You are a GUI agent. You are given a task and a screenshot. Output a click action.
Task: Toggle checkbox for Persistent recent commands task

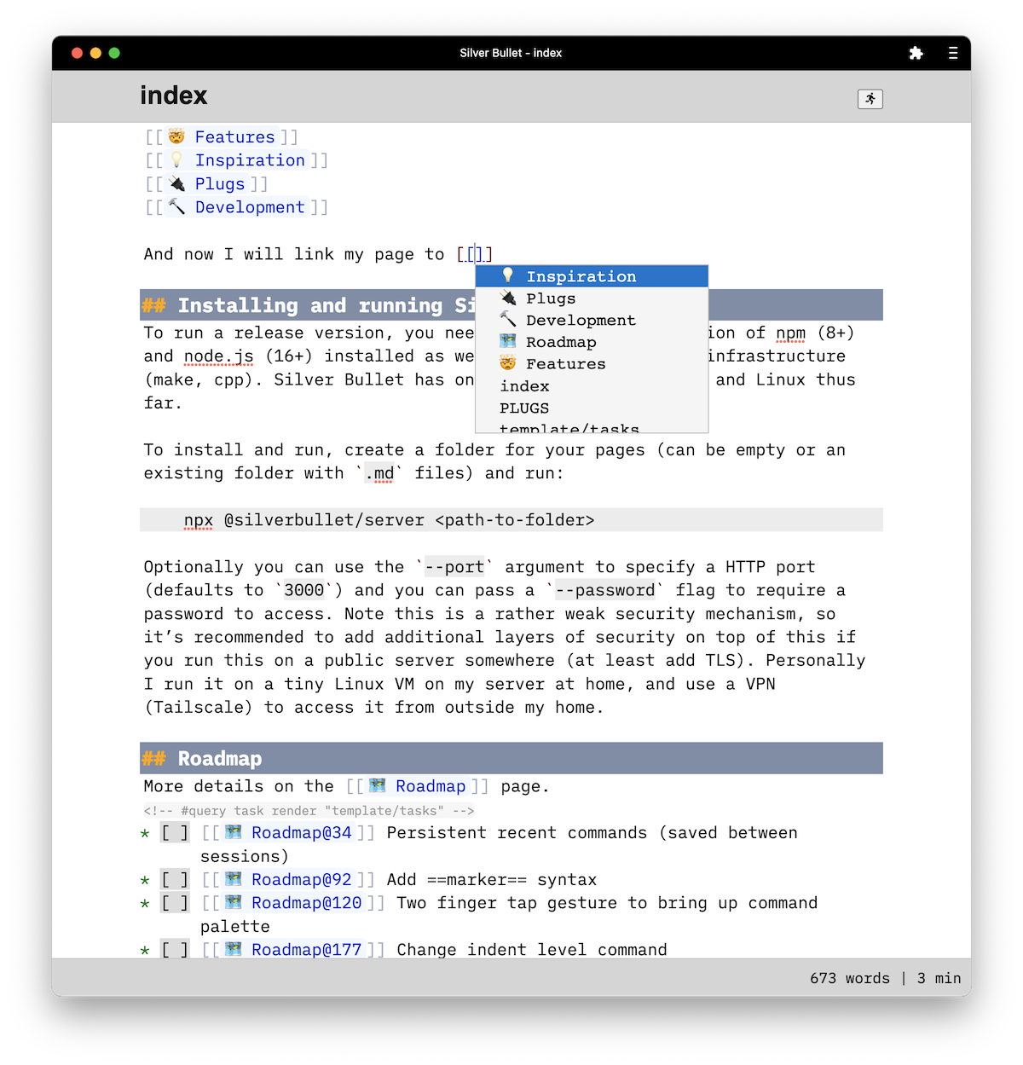(175, 833)
